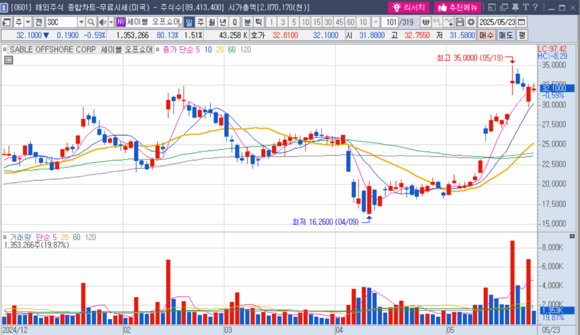This screenshot has width=580, height=335.
Task: Click the 매도 sell button
Action: tap(506, 36)
